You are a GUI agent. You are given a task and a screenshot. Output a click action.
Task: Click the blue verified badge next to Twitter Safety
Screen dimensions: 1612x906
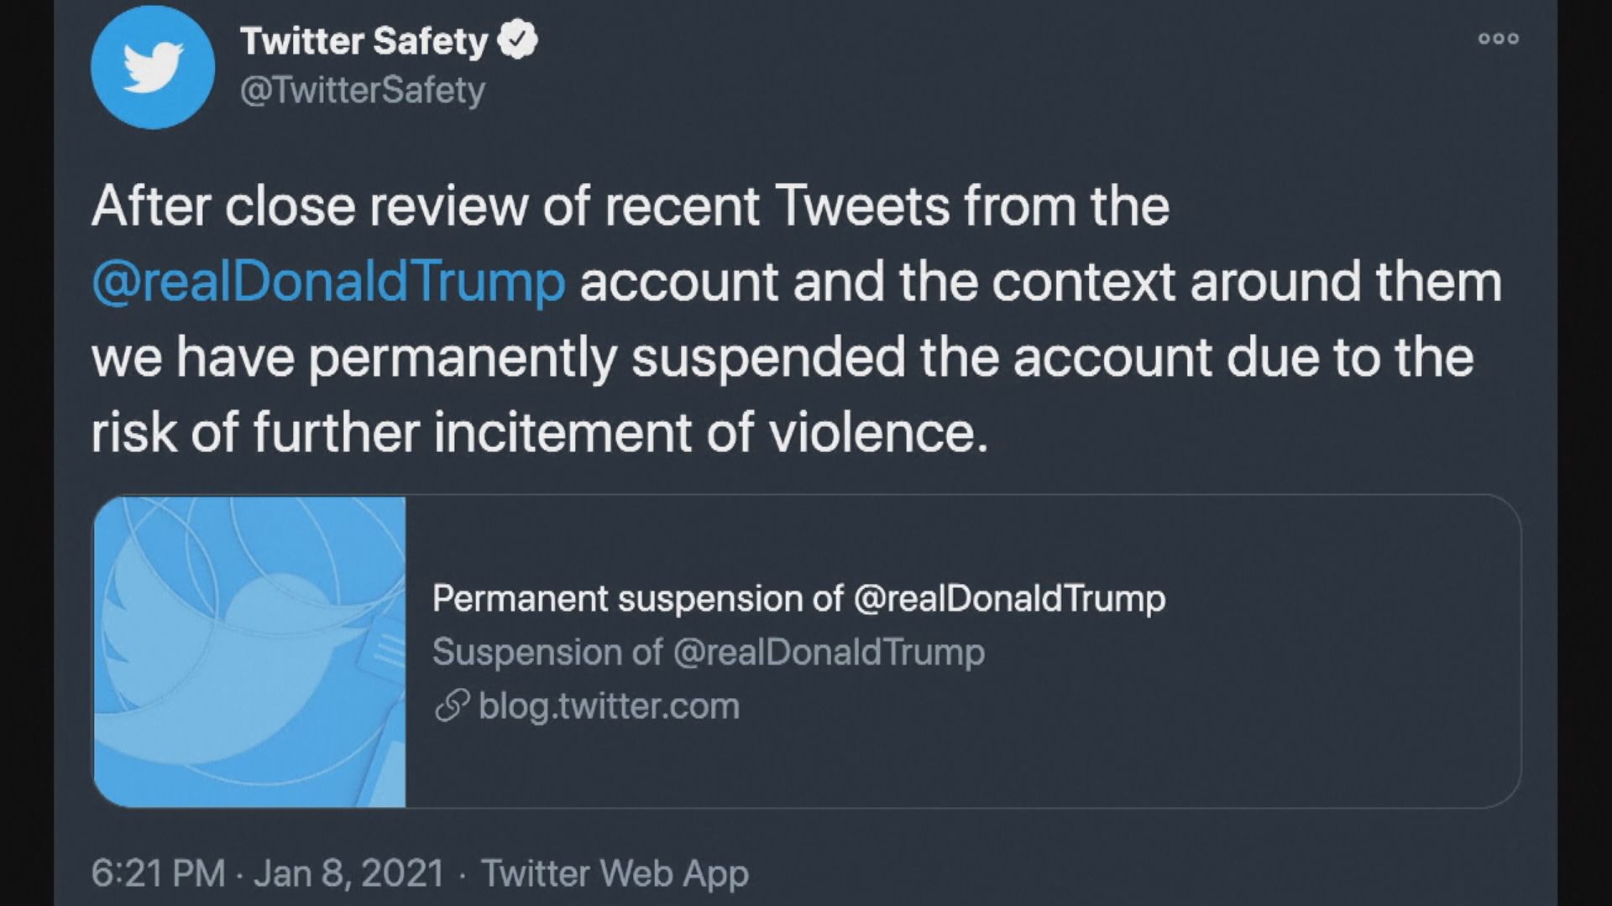pyautogui.click(x=517, y=37)
